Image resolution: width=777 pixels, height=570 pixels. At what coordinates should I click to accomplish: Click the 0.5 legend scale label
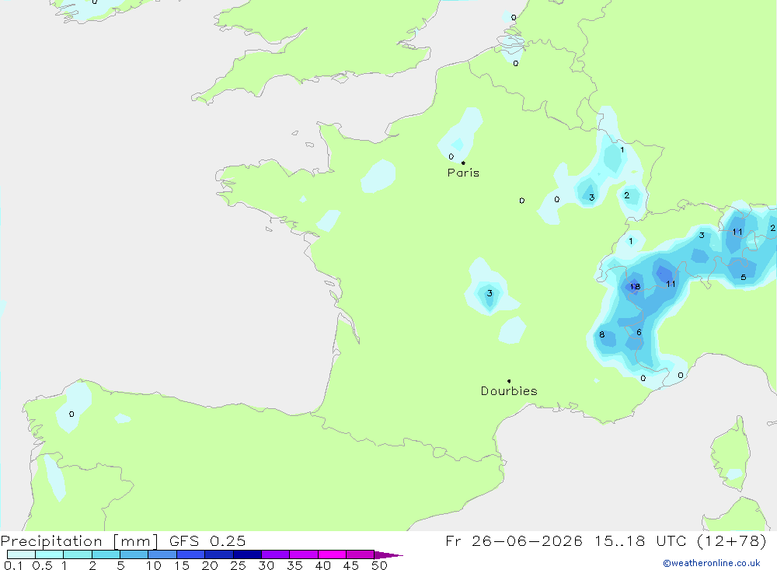tap(42, 565)
